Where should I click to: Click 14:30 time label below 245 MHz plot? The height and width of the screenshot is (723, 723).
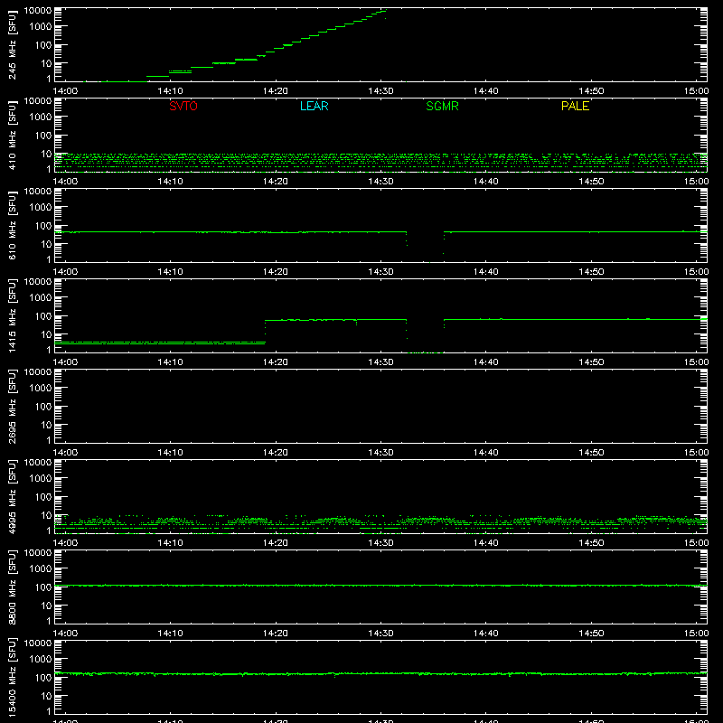click(x=380, y=91)
